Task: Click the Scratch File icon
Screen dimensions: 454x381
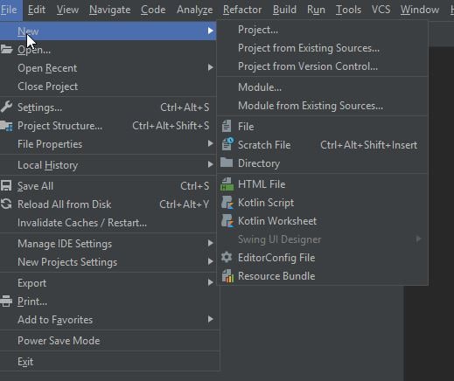Action: tap(227, 144)
